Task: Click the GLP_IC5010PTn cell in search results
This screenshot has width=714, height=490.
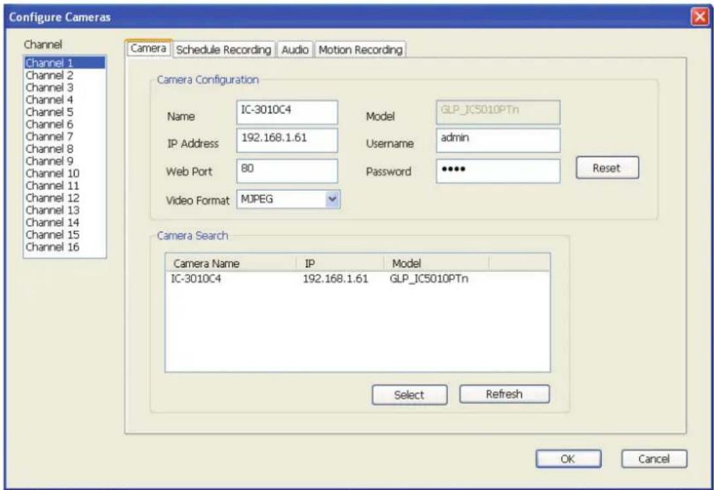Action: click(429, 278)
